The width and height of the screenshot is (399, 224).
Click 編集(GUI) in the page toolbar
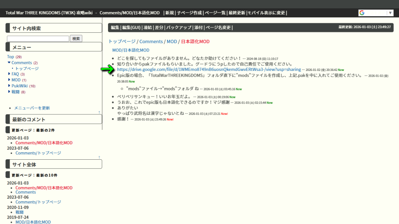pos(131,27)
